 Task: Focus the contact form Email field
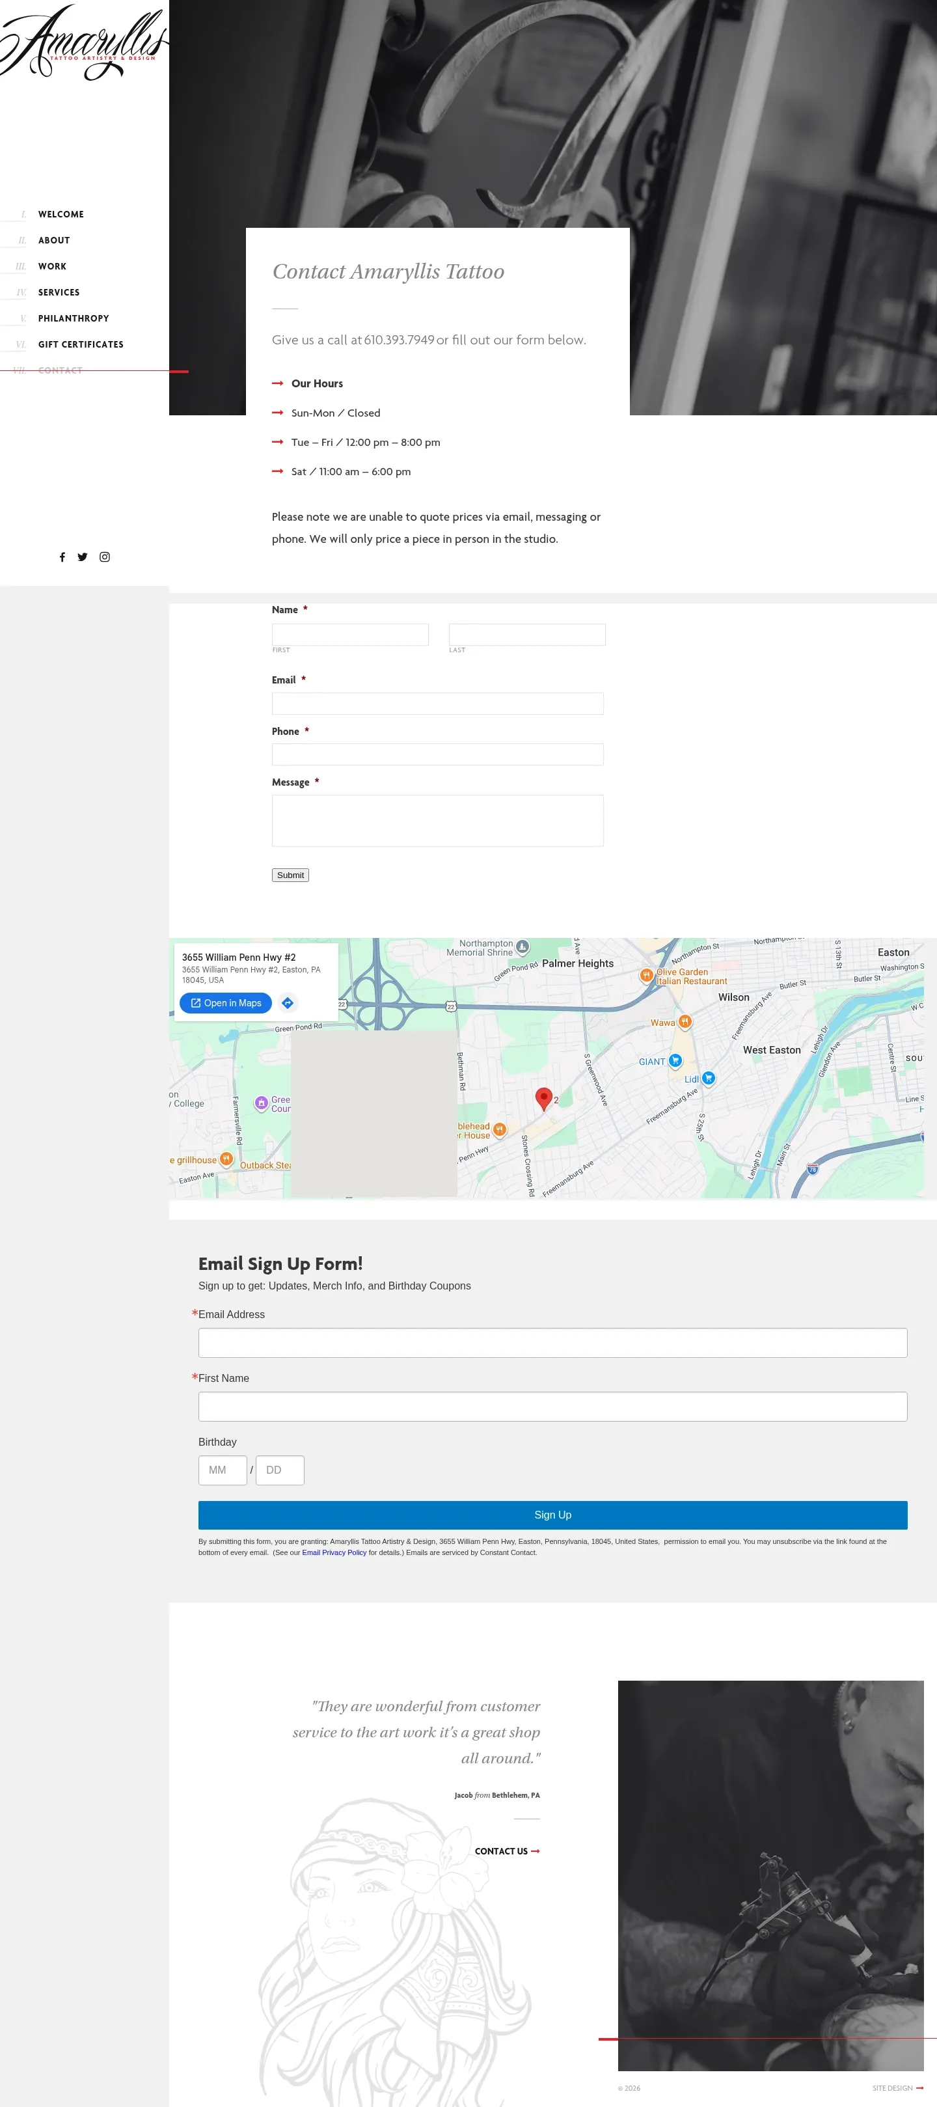[x=437, y=704]
